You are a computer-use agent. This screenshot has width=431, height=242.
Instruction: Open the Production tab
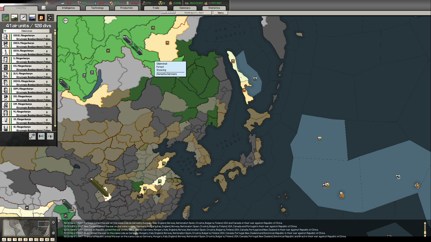pos(127,8)
